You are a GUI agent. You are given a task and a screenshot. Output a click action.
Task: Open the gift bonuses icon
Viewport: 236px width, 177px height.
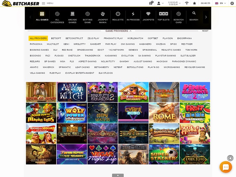click(x=151, y=3)
